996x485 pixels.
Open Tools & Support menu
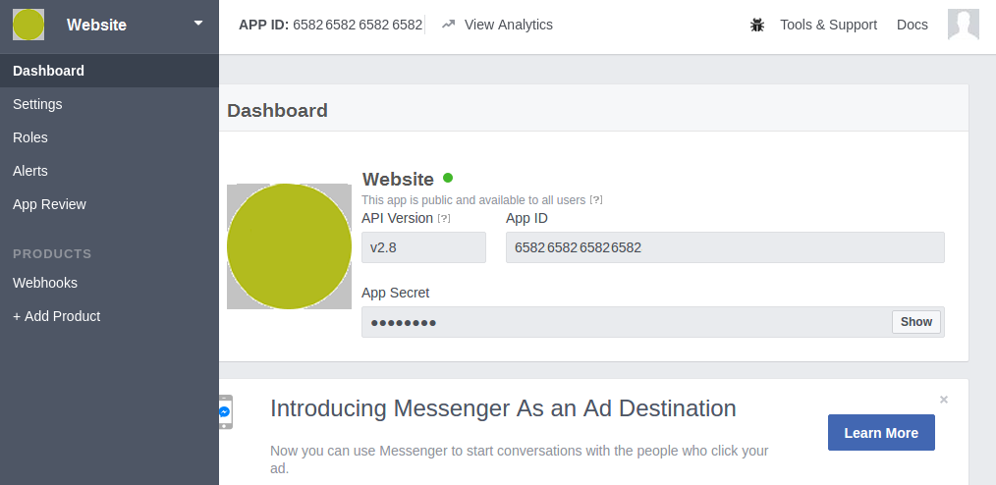tap(828, 25)
